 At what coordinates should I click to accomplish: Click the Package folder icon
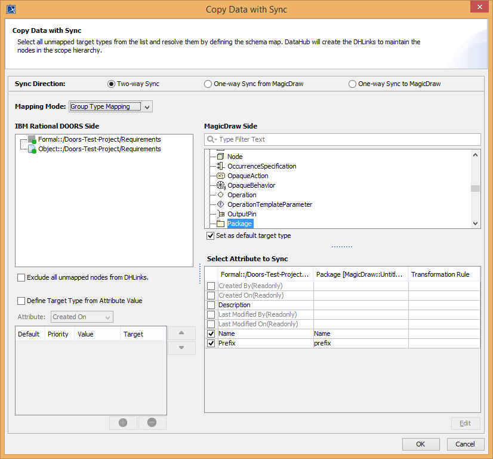[x=220, y=224]
